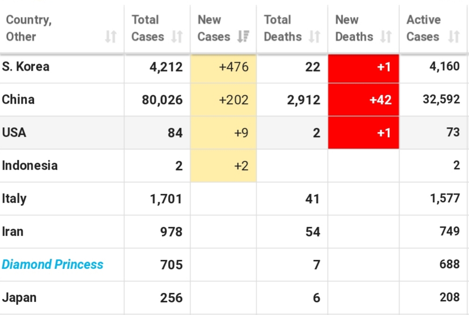Select the USA country row

(x=234, y=133)
